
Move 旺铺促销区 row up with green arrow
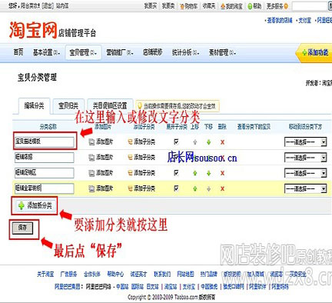pyautogui.click(x=195, y=173)
